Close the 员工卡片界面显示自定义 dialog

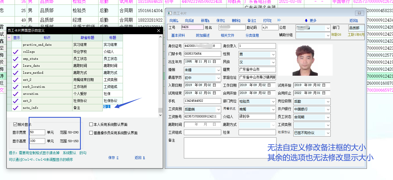(x=158, y=31)
